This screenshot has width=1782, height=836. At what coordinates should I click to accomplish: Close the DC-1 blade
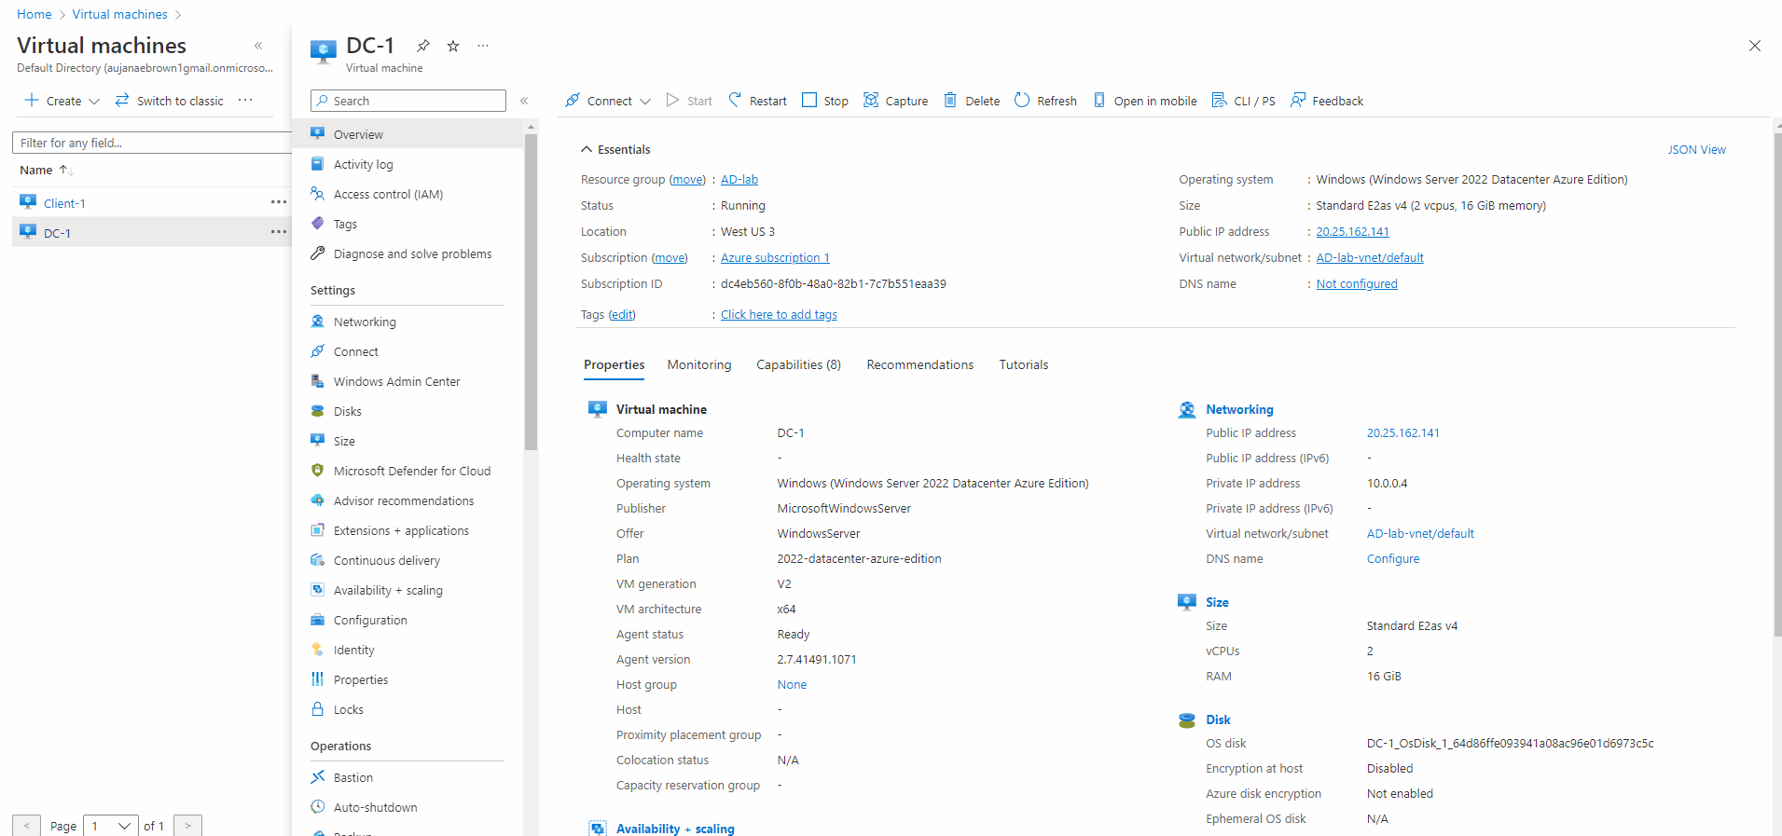1754,46
